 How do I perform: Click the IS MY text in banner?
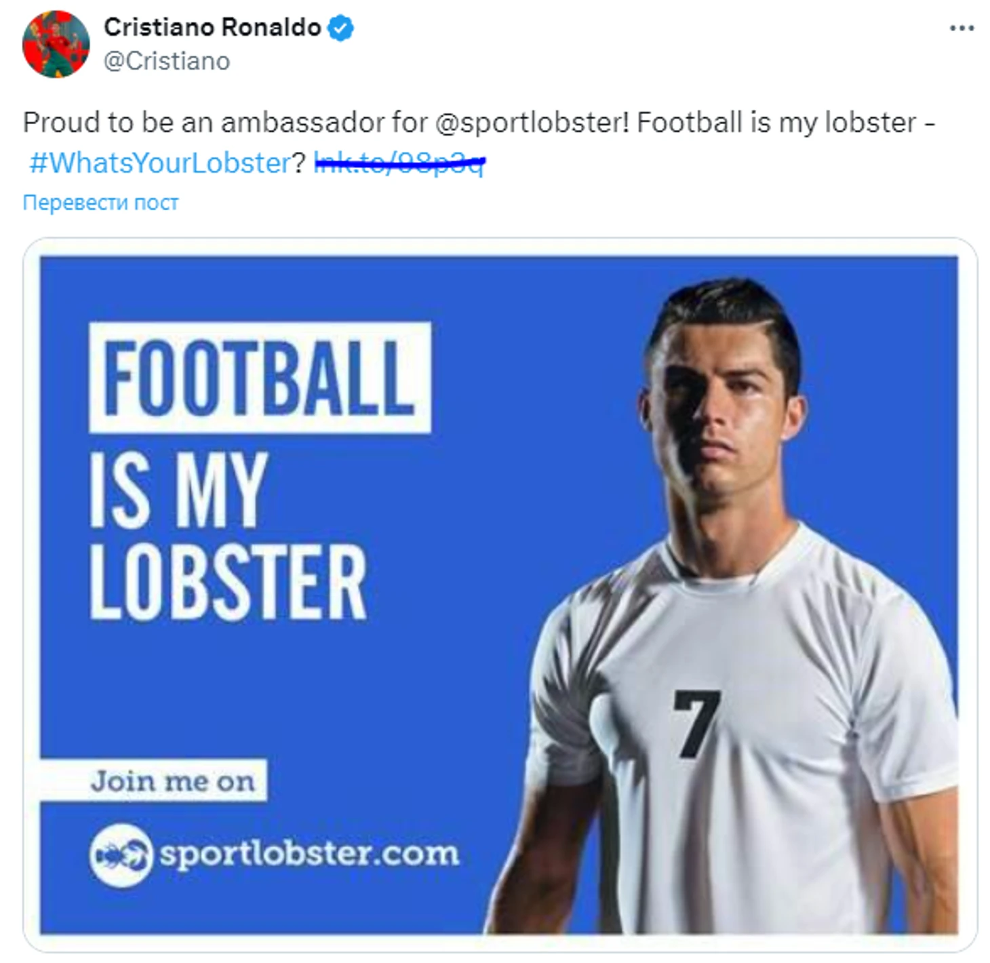point(179,490)
